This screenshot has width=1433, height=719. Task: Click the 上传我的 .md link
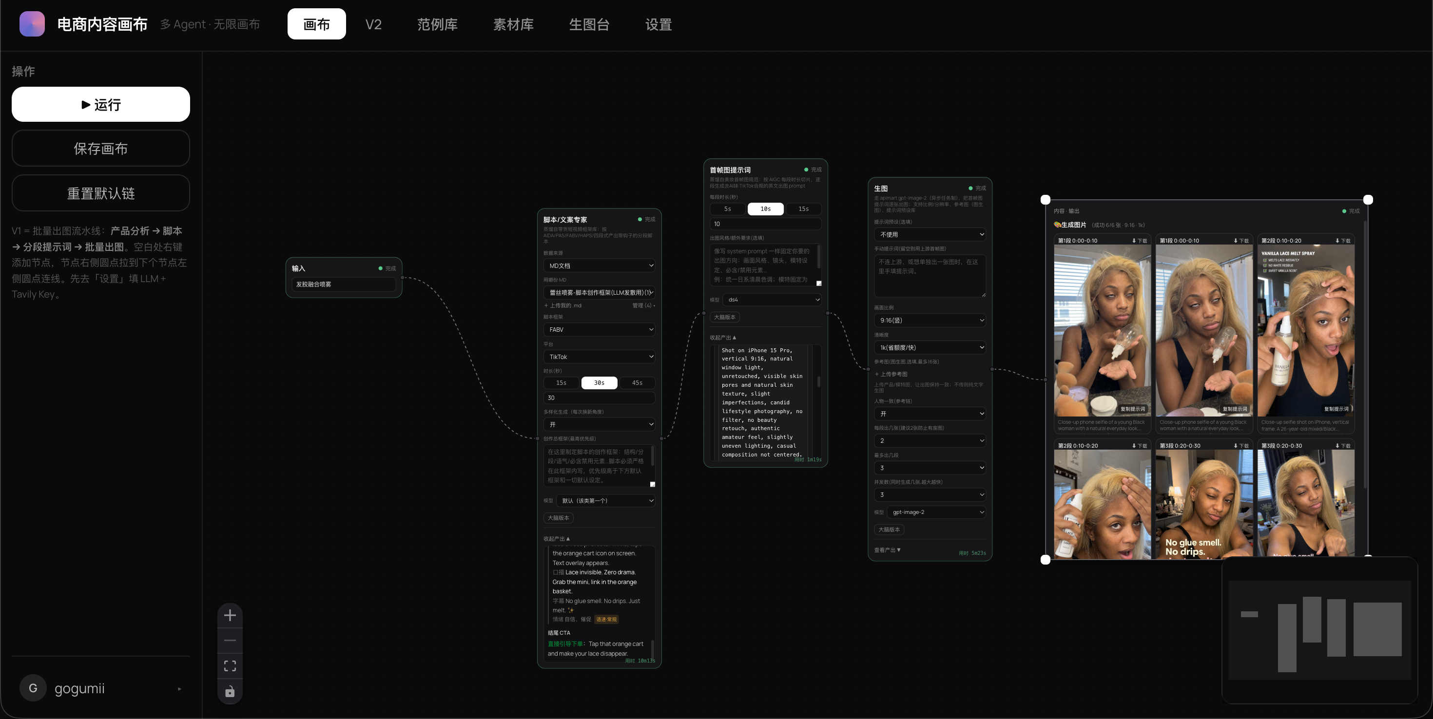point(562,305)
